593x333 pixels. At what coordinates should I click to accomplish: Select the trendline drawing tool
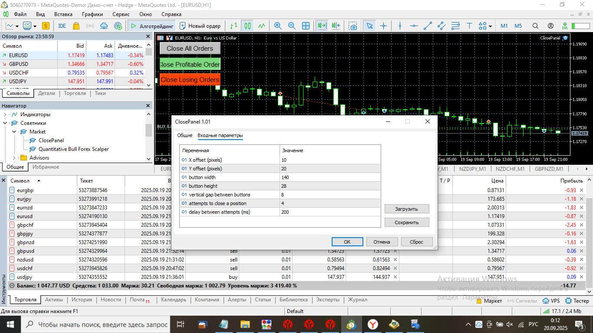tap(428, 26)
